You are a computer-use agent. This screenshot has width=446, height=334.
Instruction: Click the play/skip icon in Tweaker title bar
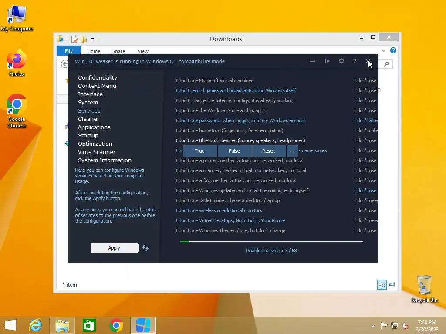[327, 61]
